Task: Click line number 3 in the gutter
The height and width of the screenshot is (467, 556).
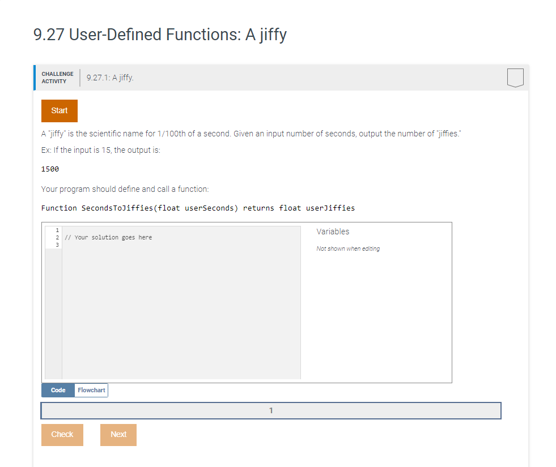Action: coord(56,245)
